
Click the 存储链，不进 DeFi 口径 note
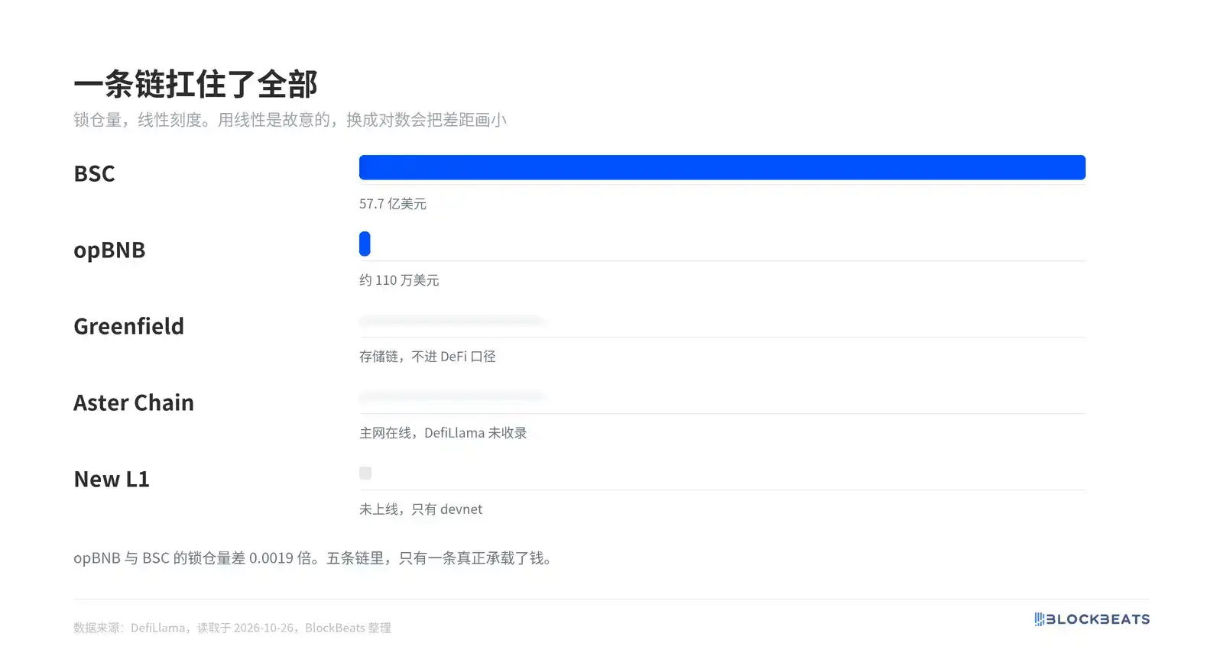coord(427,357)
